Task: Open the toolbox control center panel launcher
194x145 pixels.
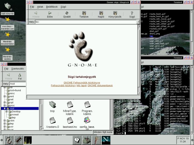Action: click(x=87, y=140)
